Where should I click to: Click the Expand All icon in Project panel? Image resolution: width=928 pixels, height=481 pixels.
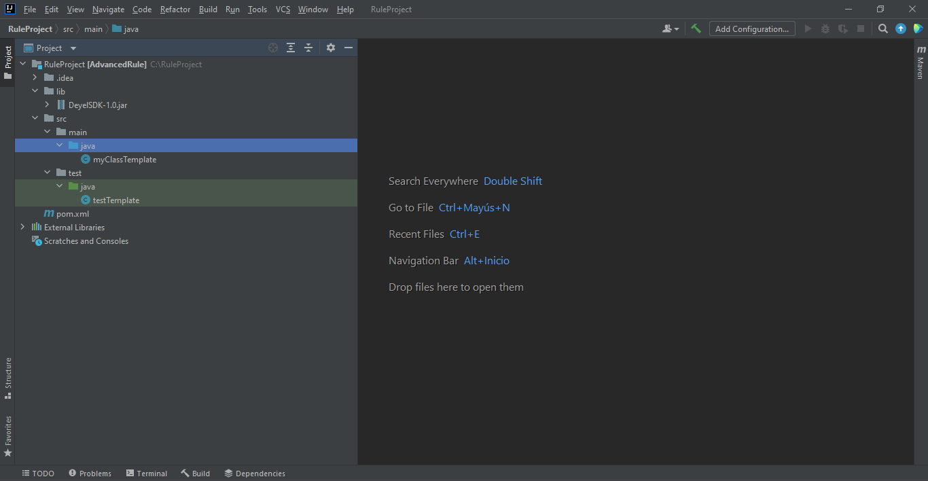[x=291, y=48]
